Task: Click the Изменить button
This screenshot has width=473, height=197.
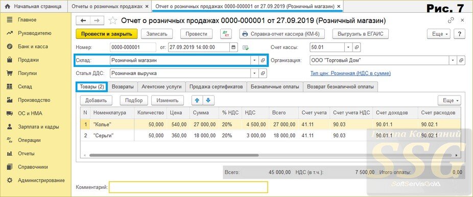Action: pos(168,101)
